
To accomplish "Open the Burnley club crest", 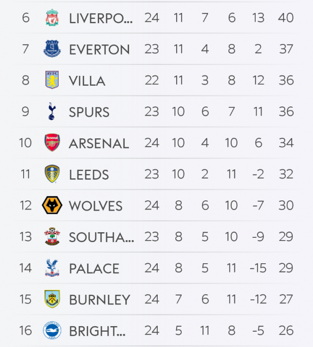I will click(52, 299).
